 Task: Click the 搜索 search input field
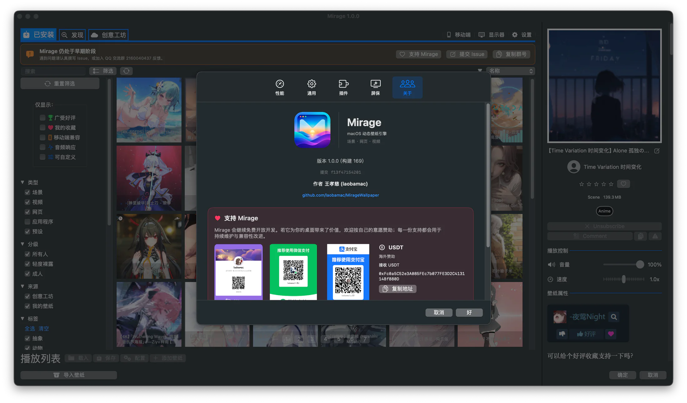pyautogui.click(x=53, y=71)
